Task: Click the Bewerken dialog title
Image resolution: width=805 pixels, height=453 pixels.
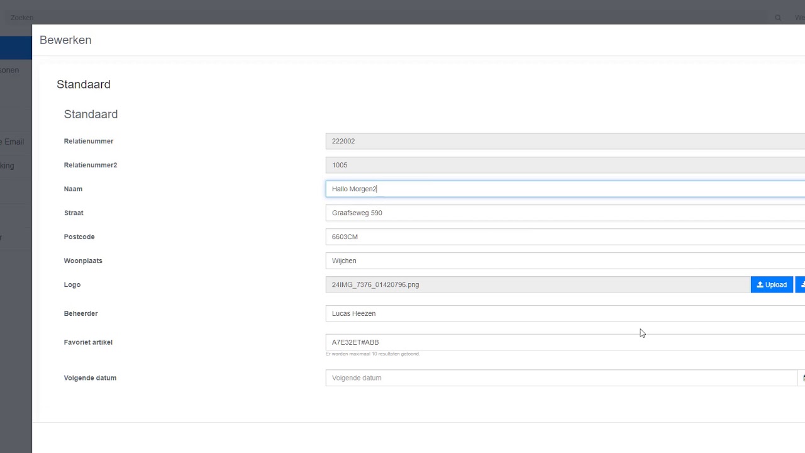Action: [65, 40]
